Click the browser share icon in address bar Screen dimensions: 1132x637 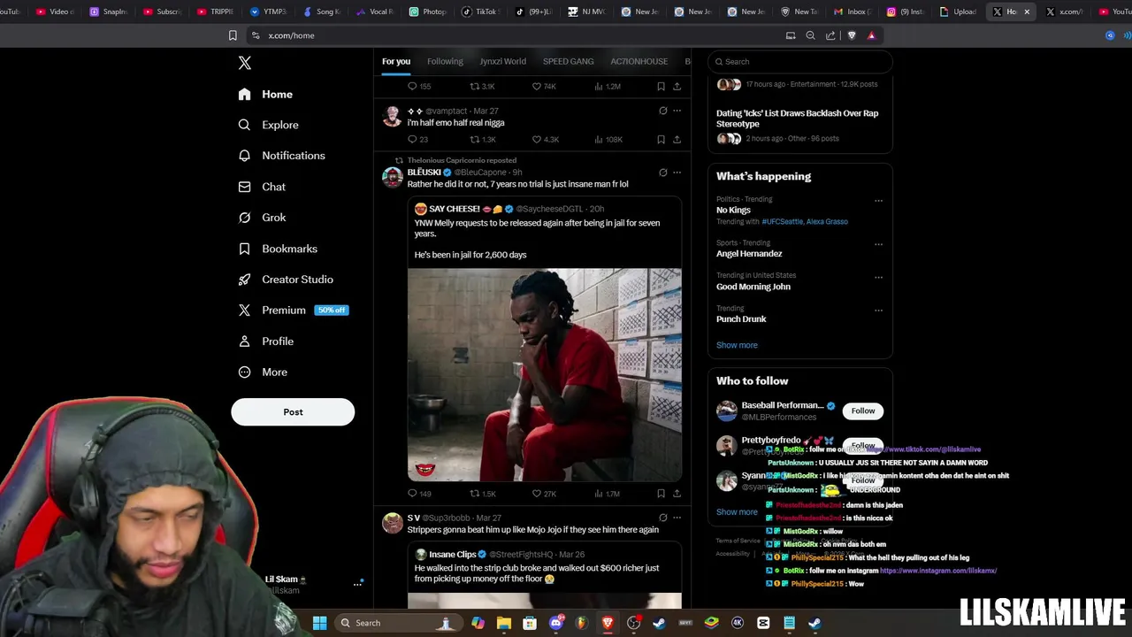click(x=830, y=35)
